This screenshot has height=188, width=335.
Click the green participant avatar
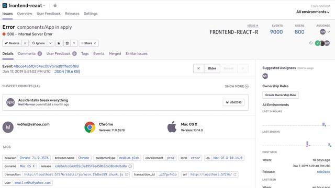point(318,43)
